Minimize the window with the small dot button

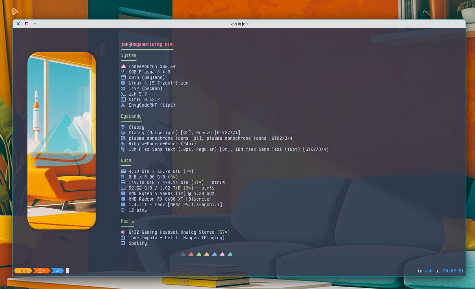click(35, 24)
